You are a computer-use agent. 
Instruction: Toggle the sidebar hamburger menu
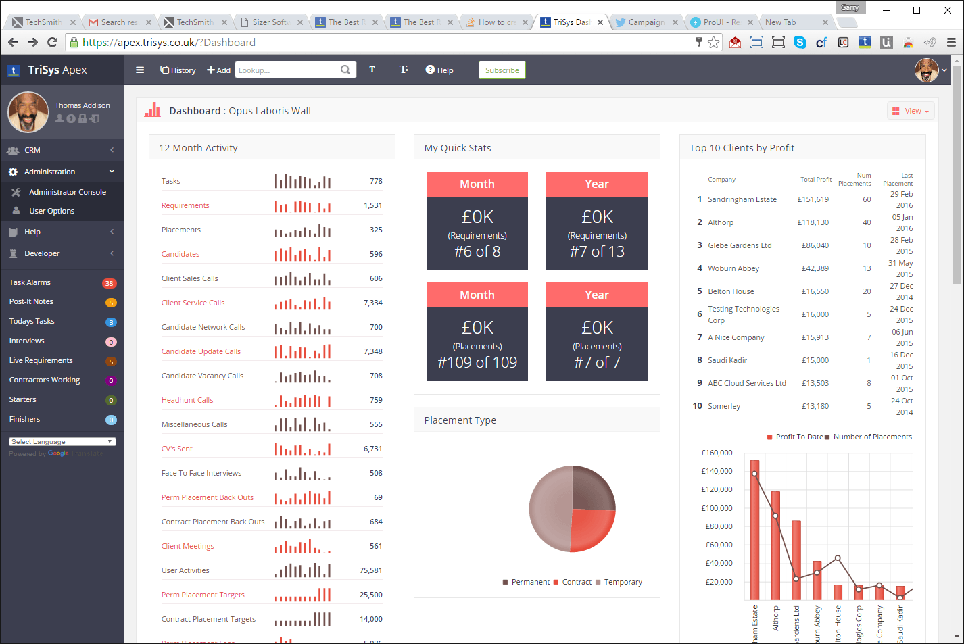click(140, 70)
